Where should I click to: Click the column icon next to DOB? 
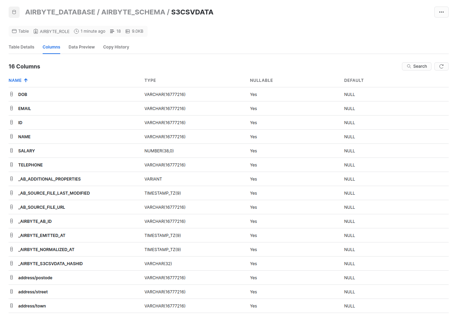(x=12, y=94)
